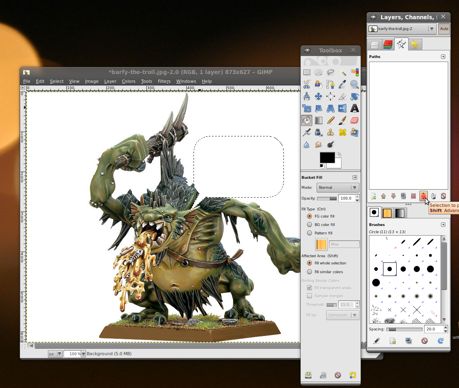Click the Selection to Path button
This screenshot has height=388, width=459.
click(x=423, y=196)
